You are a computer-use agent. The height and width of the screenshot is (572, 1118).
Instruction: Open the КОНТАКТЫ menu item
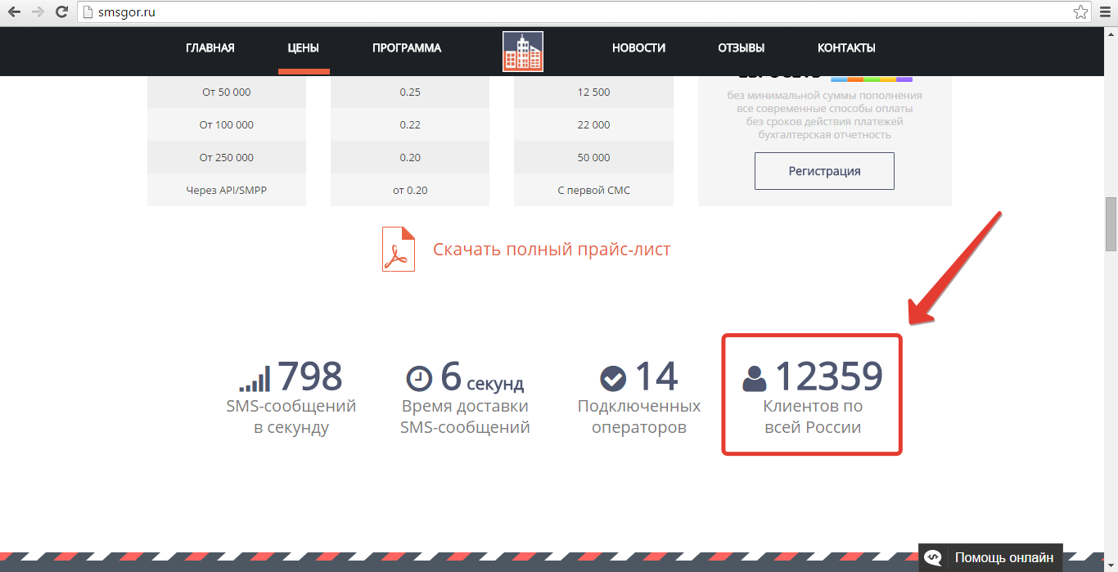click(x=846, y=47)
